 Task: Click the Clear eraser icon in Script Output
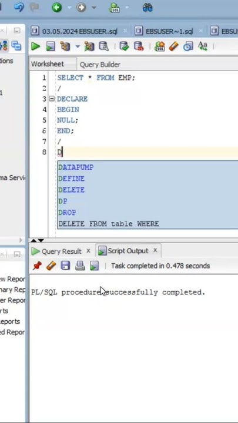[51, 266]
